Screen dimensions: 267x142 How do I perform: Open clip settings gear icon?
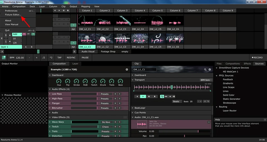pyautogui.click(x=210, y=69)
